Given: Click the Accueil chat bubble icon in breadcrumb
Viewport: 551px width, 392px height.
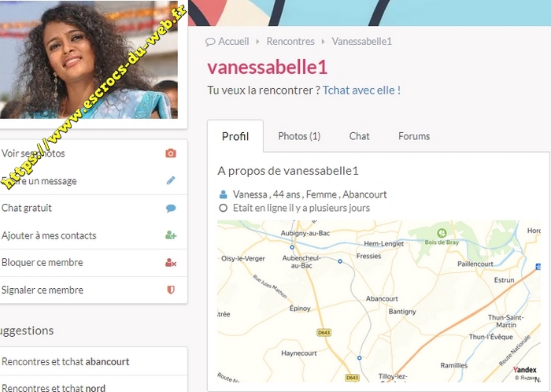Looking at the screenshot, I should point(210,42).
